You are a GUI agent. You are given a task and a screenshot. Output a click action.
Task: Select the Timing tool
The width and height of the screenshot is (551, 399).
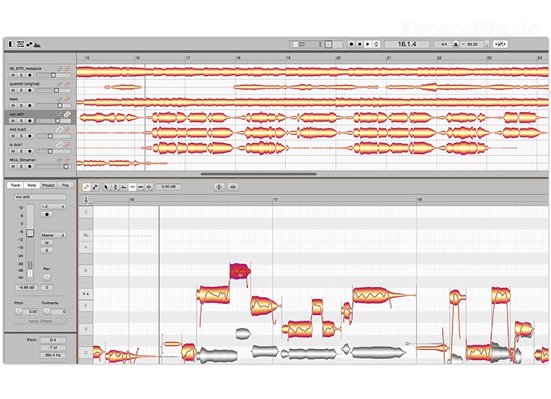point(141,187)
